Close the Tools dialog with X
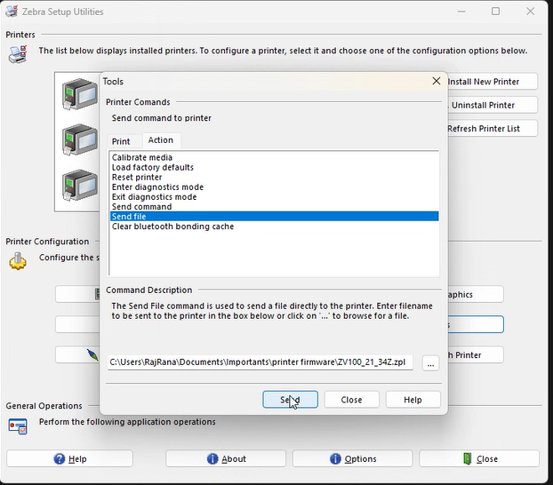 click(436, 81)
